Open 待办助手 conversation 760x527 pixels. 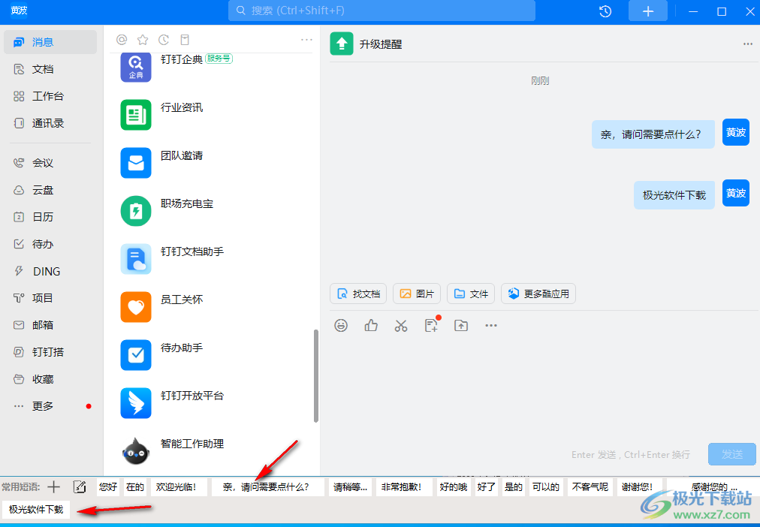tap(211, 354)
